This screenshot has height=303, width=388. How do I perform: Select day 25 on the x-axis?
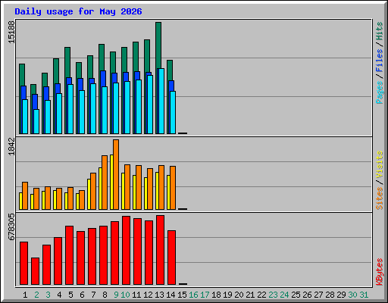click(296, 295)
